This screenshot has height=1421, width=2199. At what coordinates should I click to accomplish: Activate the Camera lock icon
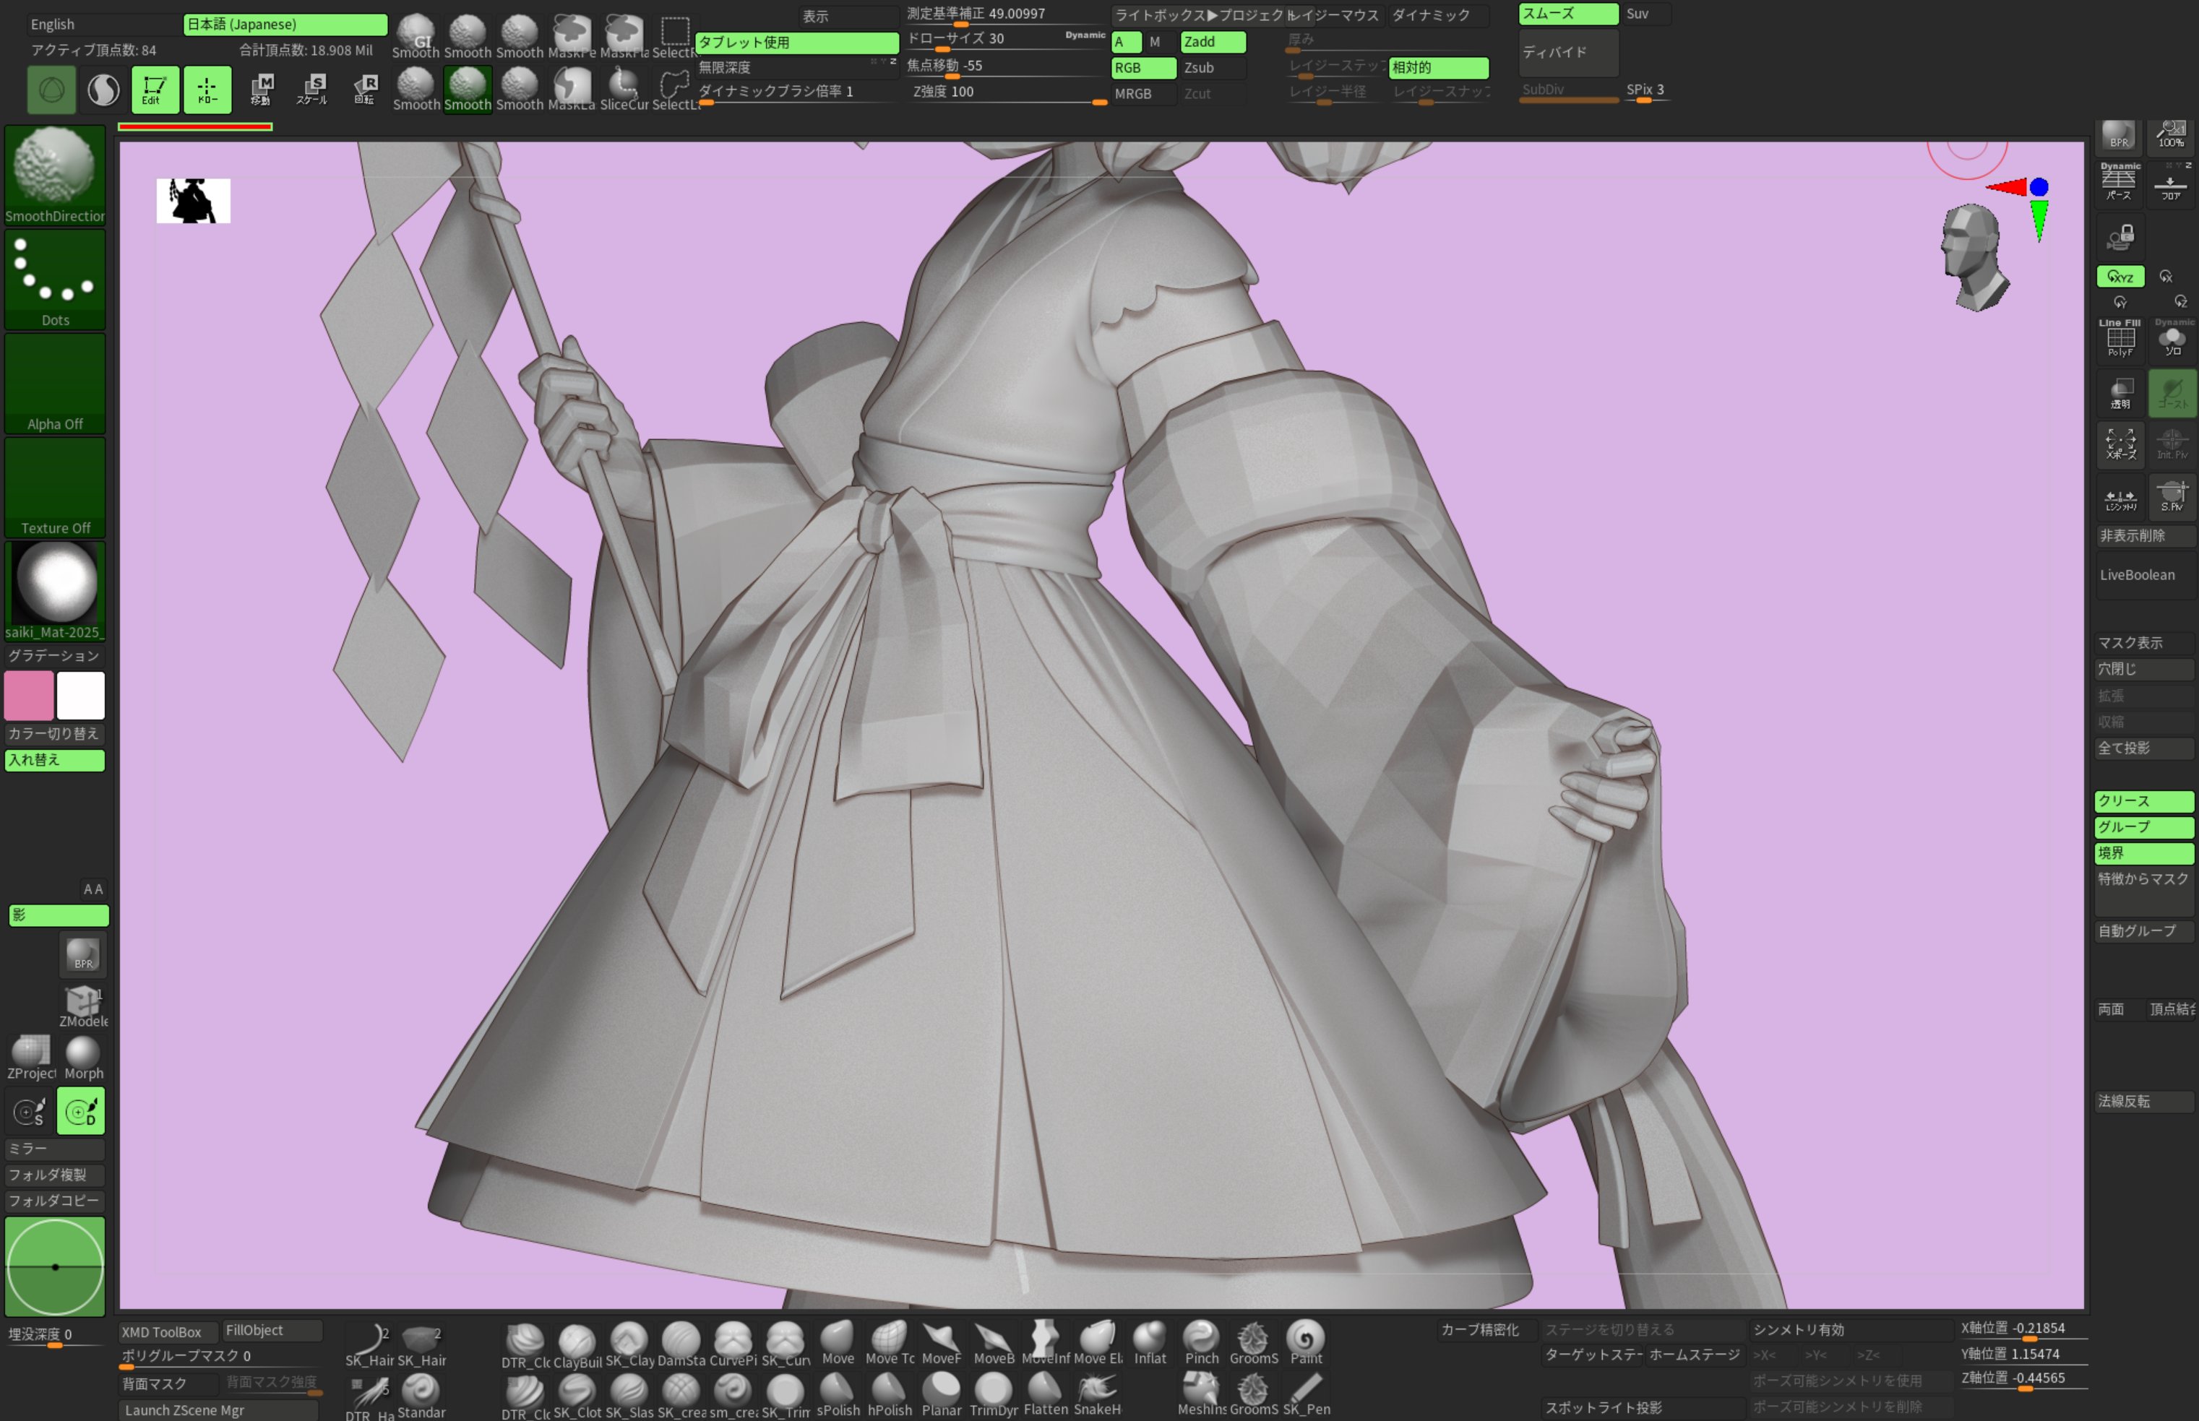pos(2120,237)
